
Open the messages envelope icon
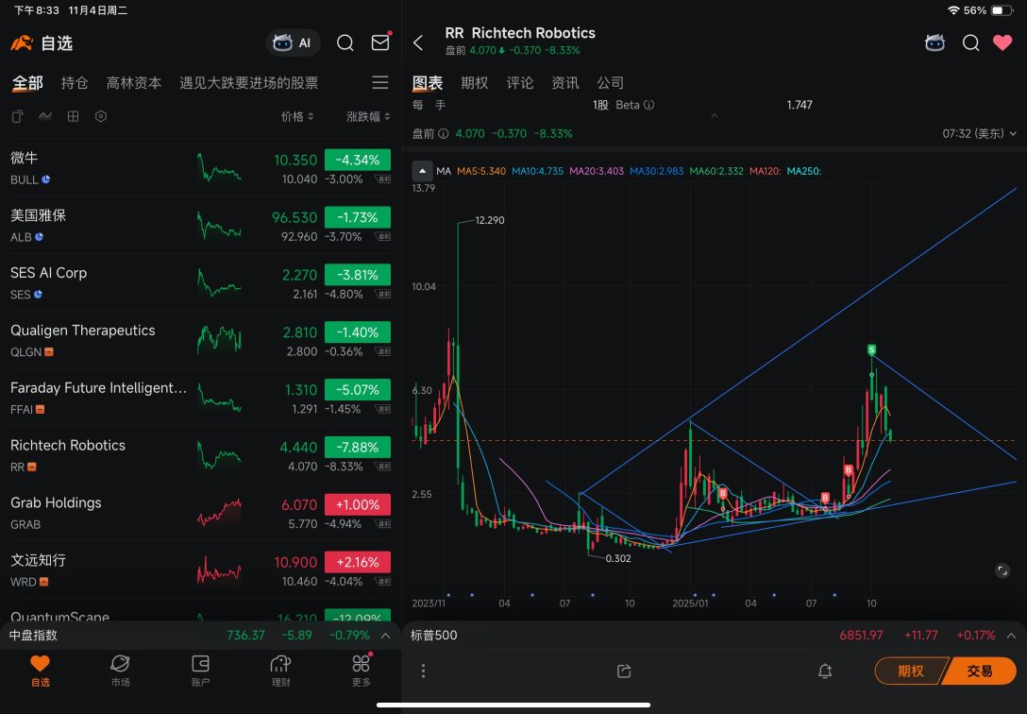[380, 42]
